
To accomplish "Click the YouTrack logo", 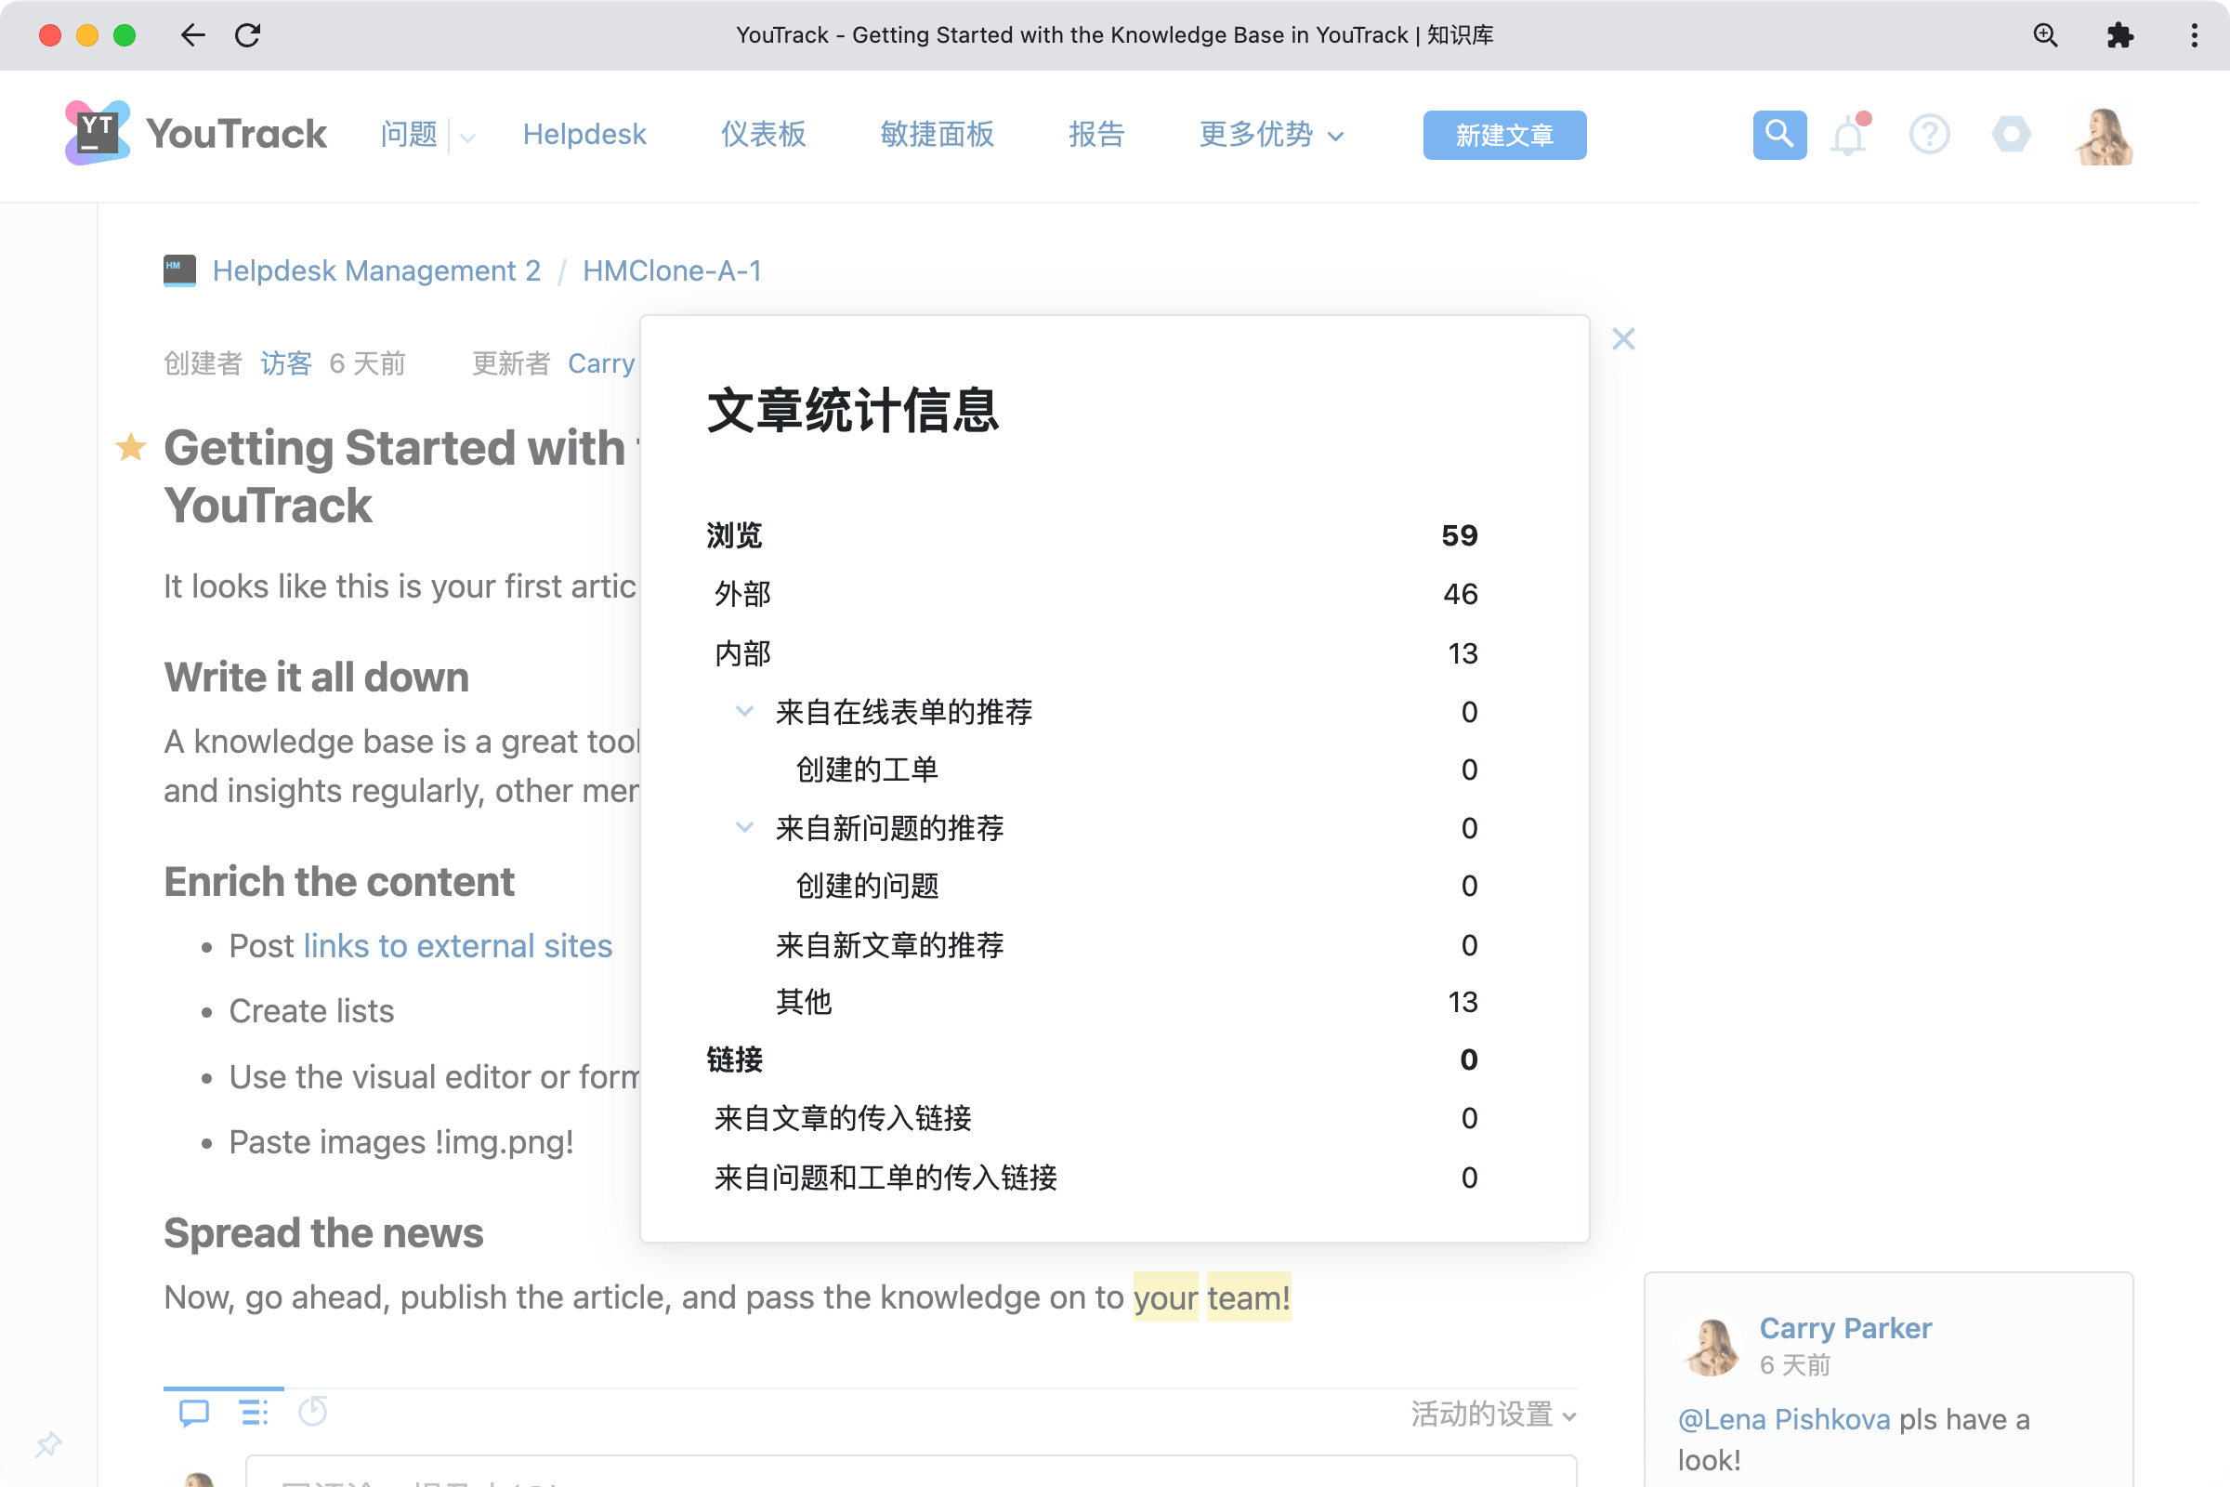I will tap(194, 133).
